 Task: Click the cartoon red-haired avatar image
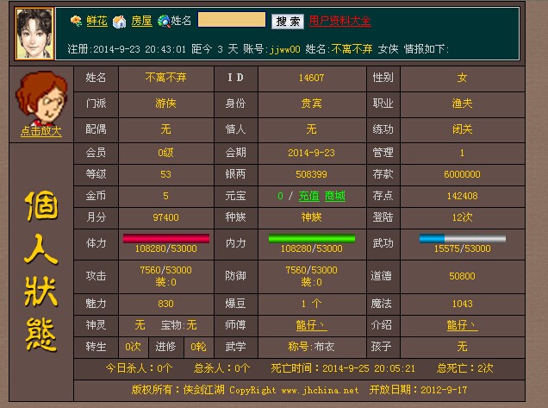click(40, 97)
